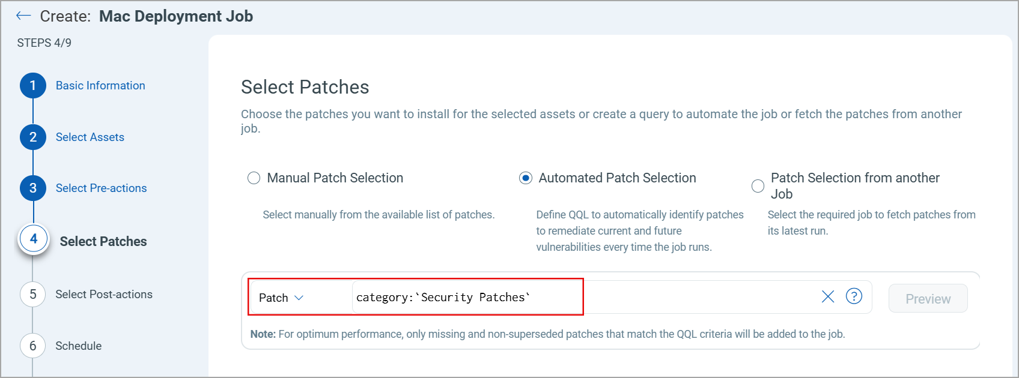Jump to the Select Post-actions step
The image size is (1019, 378).
[103, 294]
